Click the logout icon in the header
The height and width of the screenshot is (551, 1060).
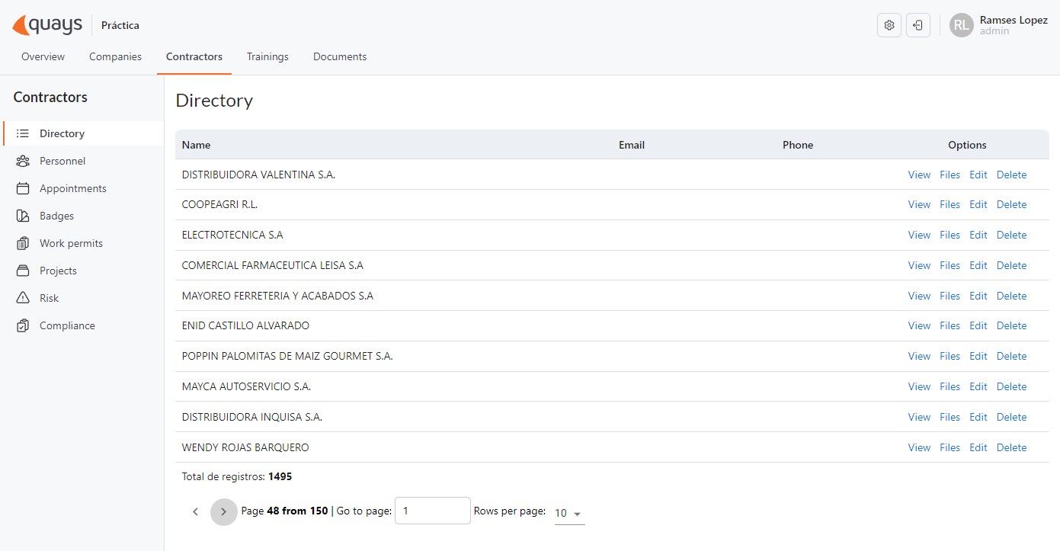click(x=918, y=24)
